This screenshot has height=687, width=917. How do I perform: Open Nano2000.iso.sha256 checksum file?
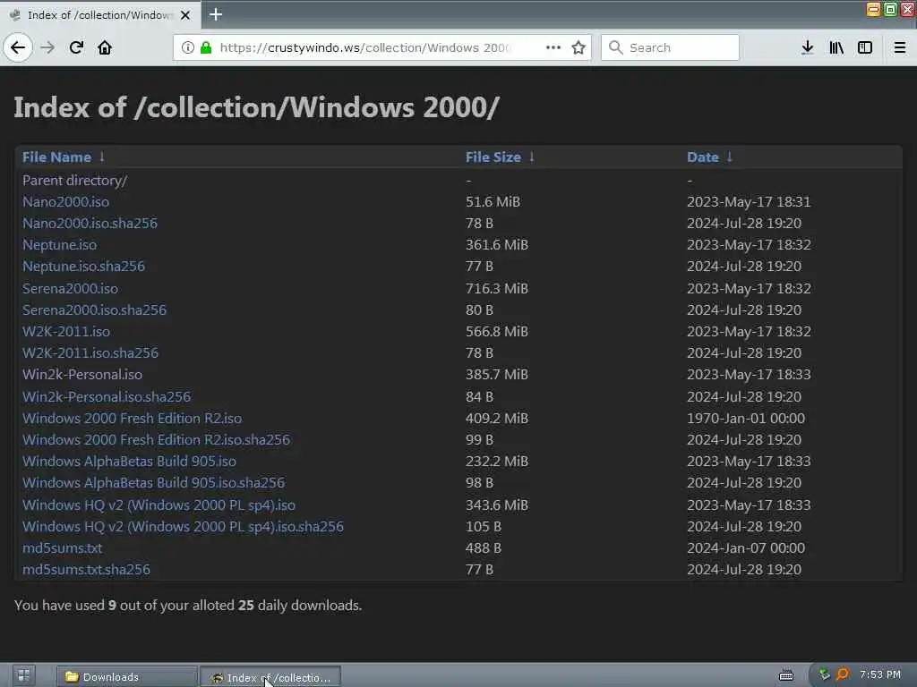pyautogui.click(x=90, y=223)
